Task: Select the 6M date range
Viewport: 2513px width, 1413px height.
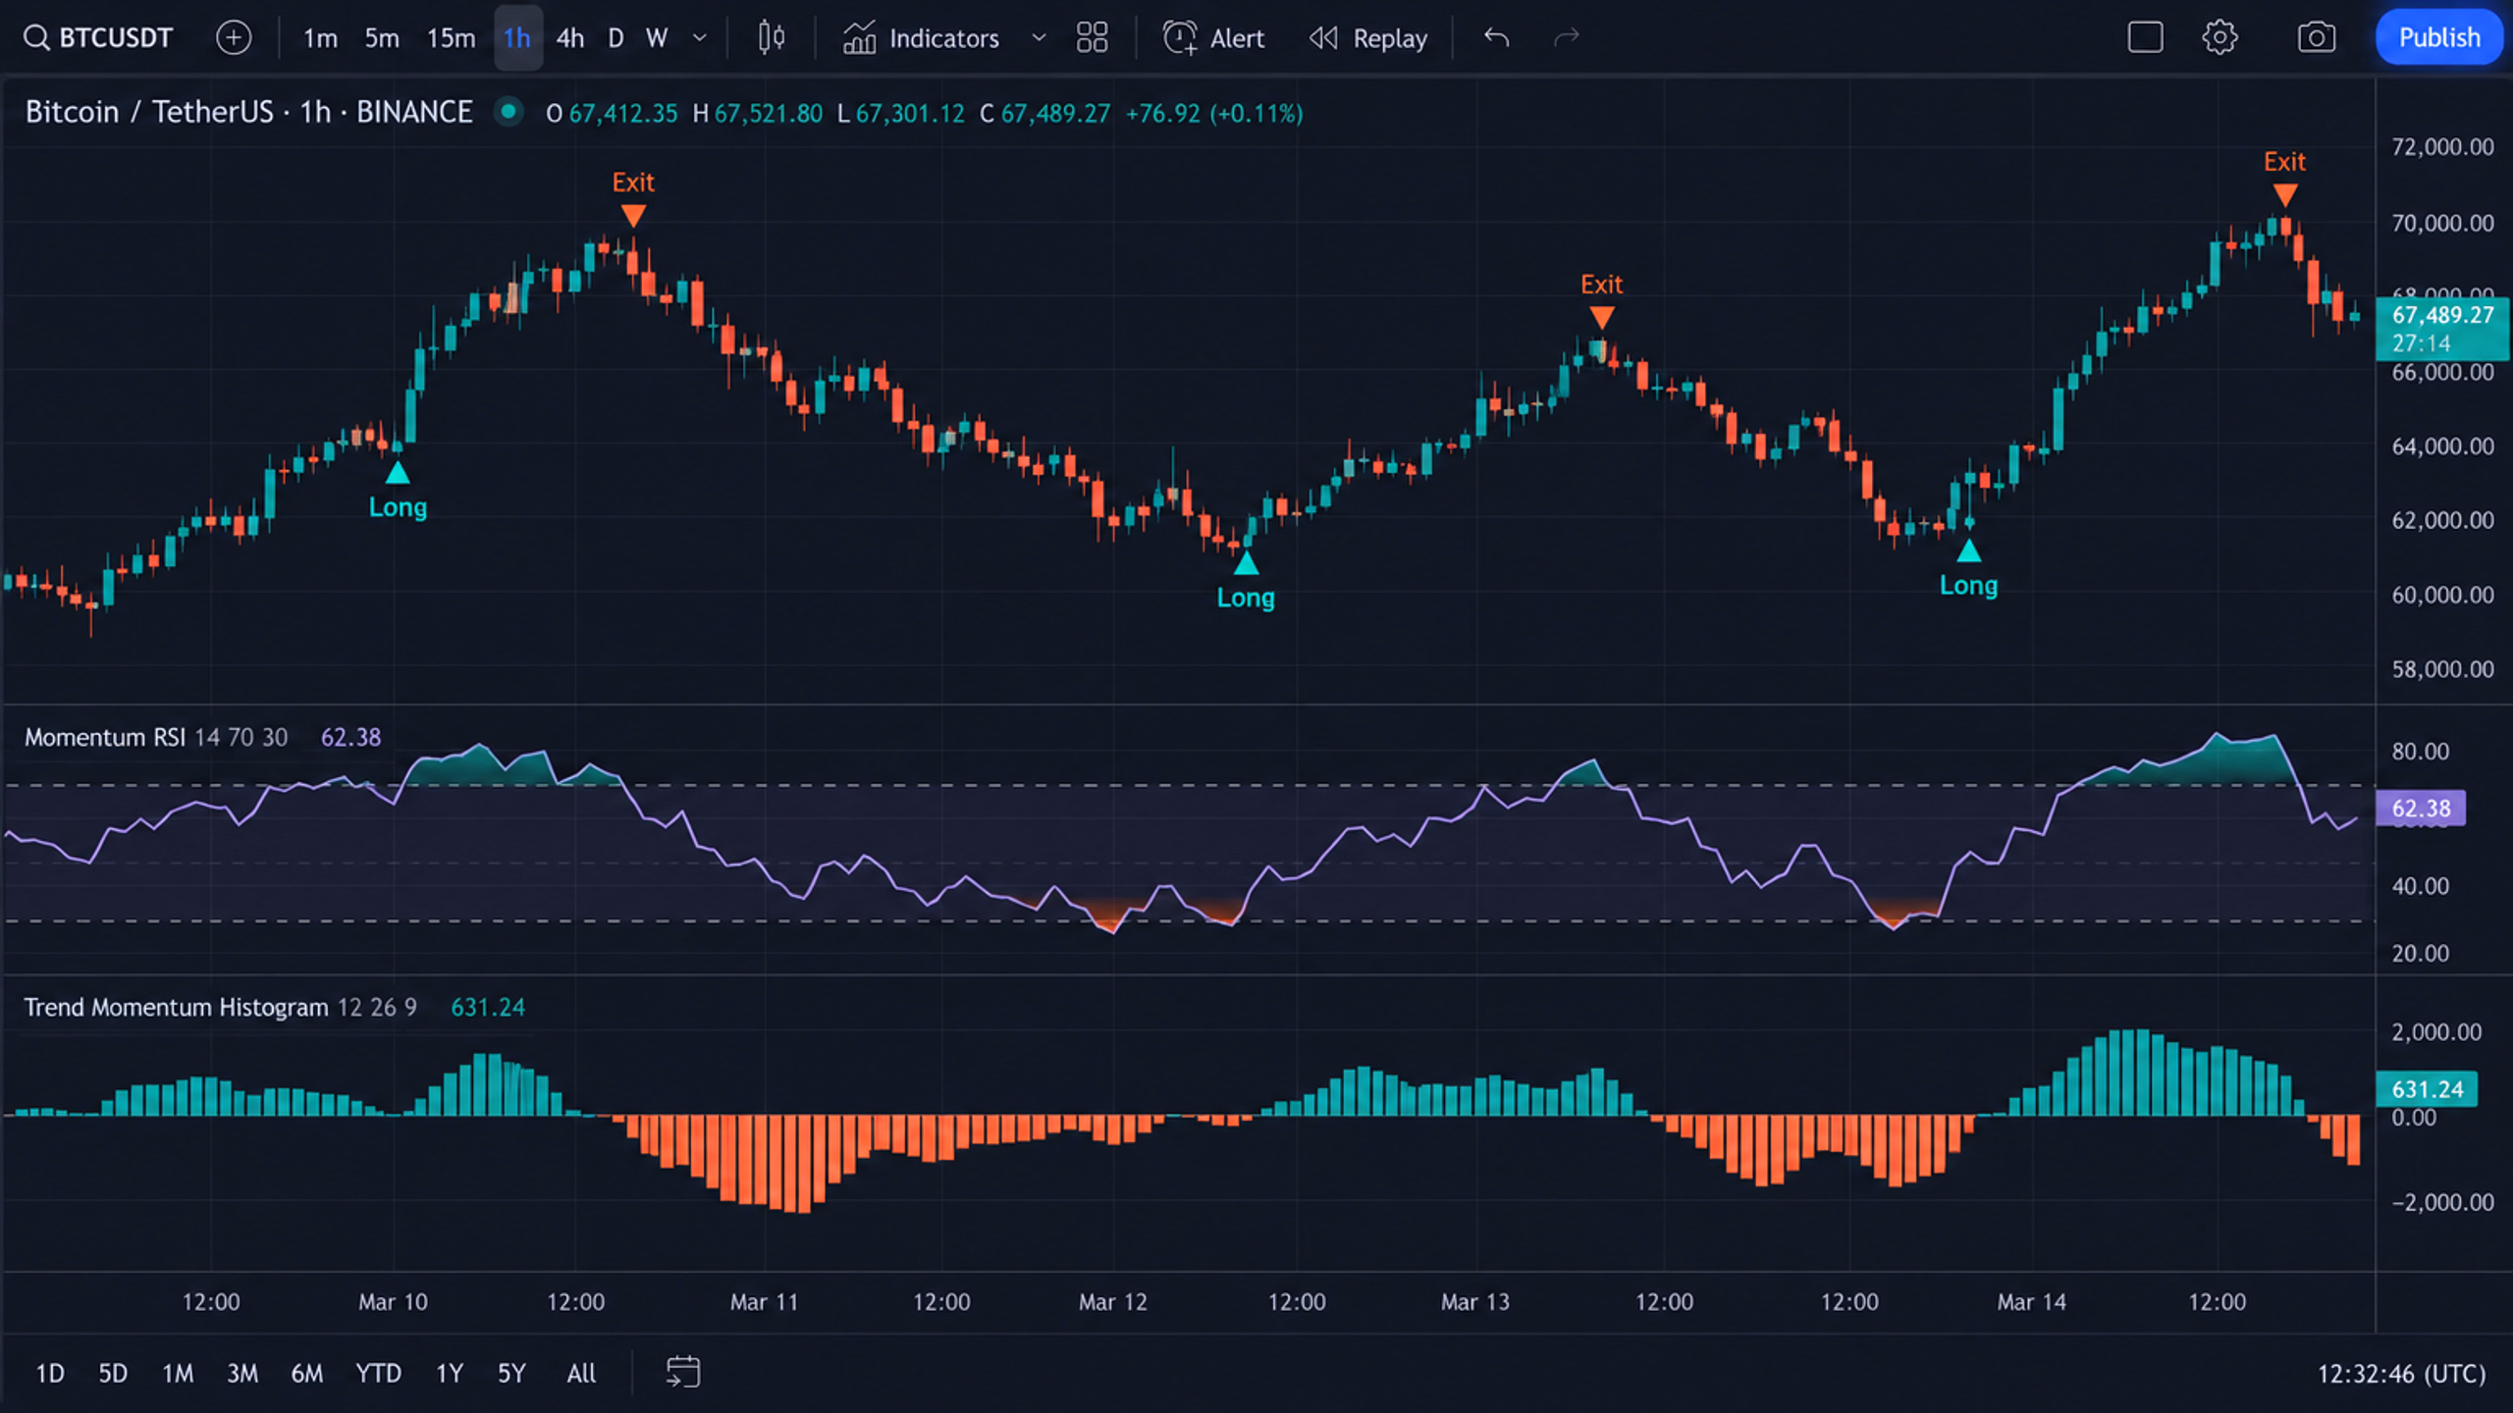Action: click(x=306, y=1373)
